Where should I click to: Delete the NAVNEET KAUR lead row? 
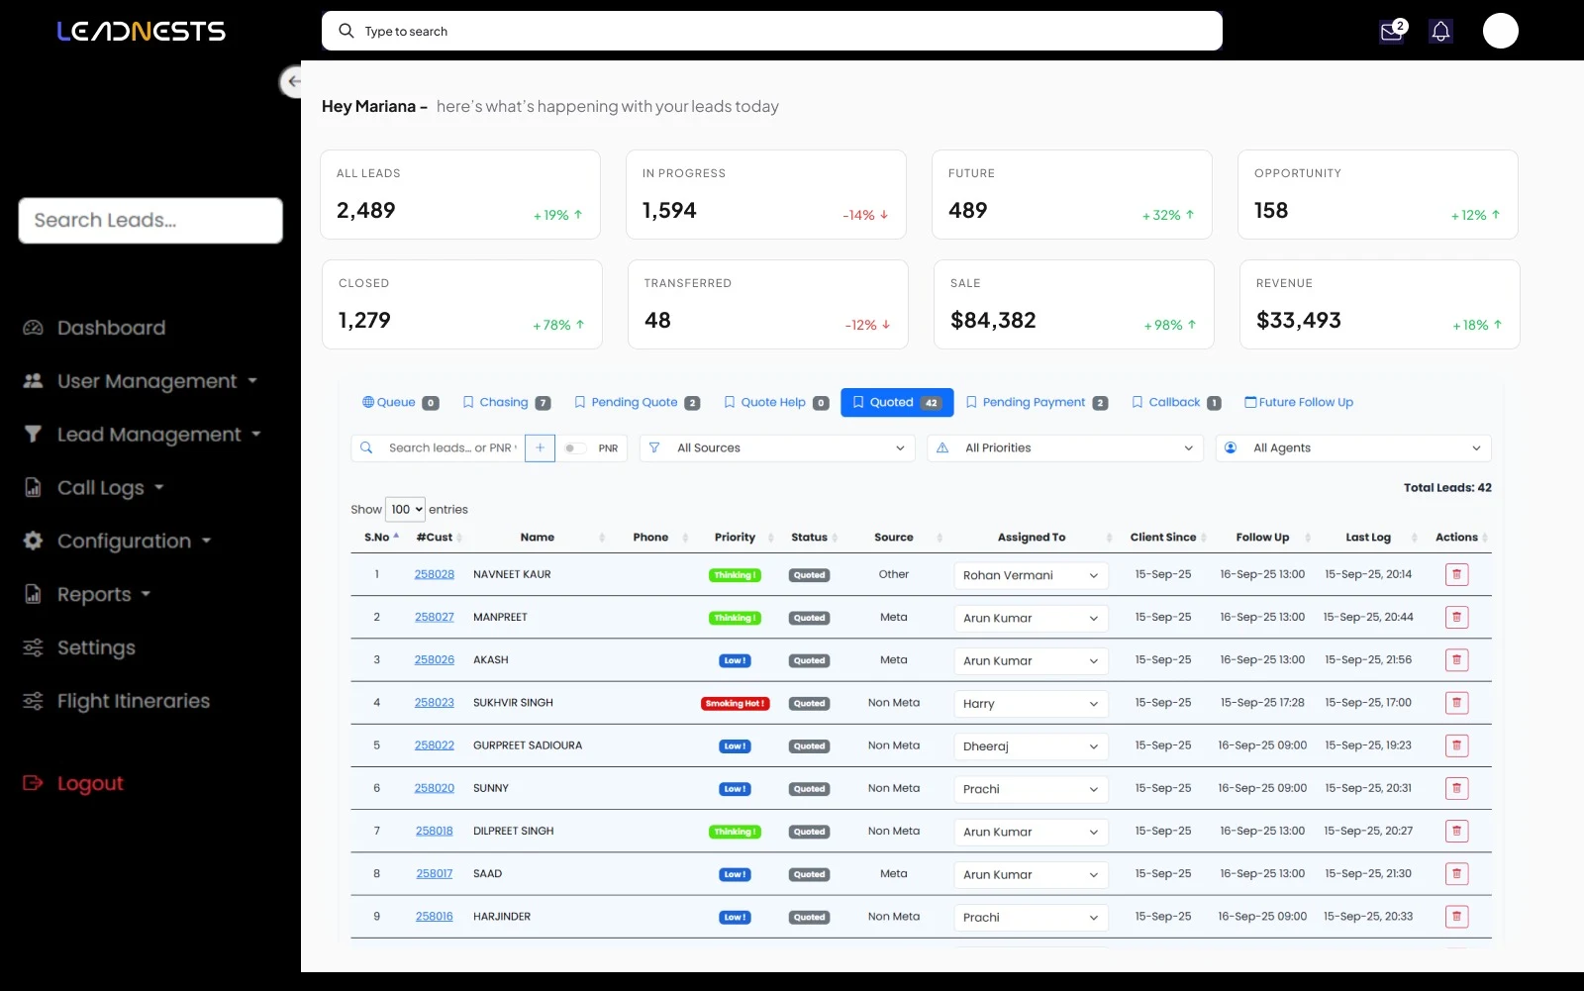(1456, 575)
